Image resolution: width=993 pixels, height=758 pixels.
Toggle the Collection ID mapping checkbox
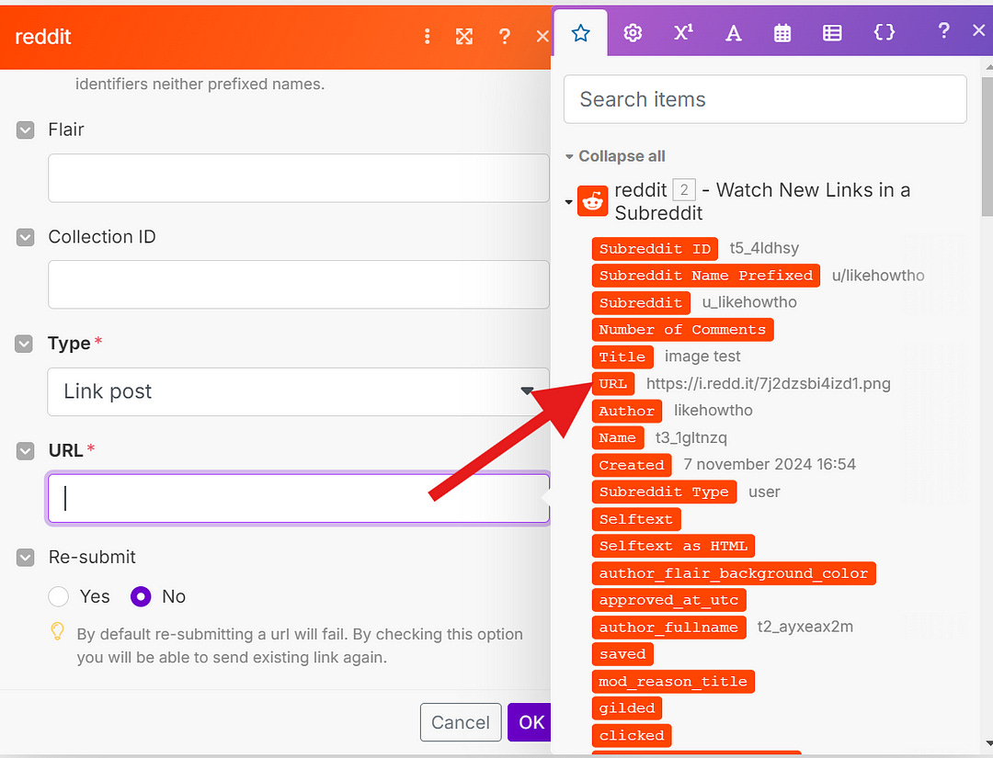26,237
